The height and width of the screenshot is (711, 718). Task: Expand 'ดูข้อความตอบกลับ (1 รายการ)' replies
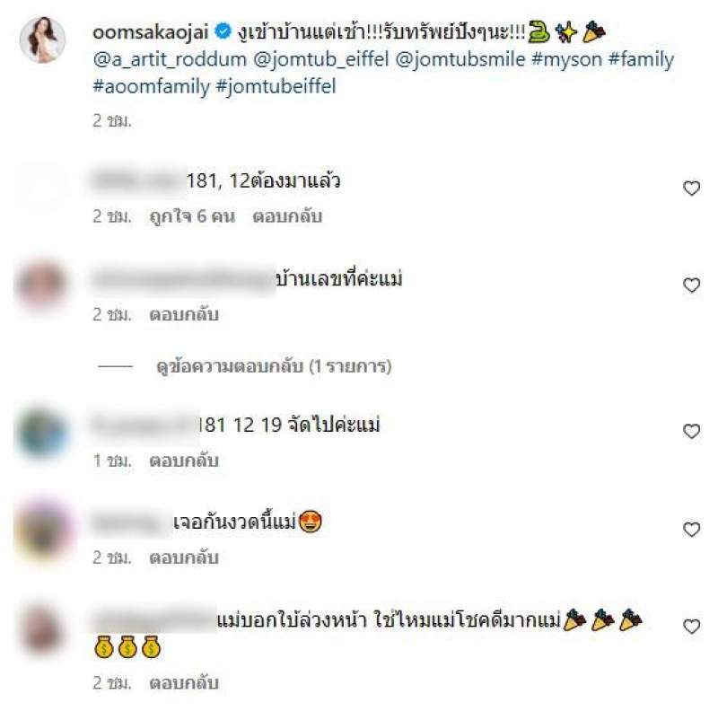(274, 366)
